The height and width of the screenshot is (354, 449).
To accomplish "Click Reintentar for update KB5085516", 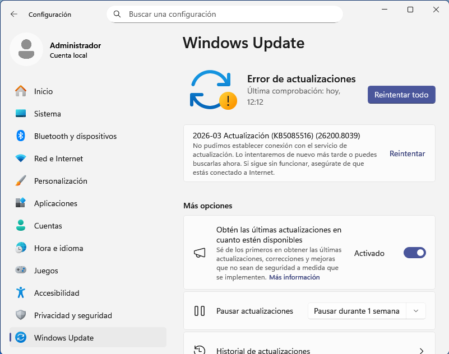I will click(407, 153).
